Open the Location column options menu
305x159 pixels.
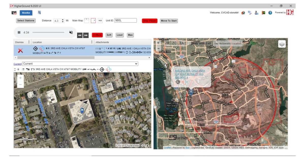(x=91, y=42)
